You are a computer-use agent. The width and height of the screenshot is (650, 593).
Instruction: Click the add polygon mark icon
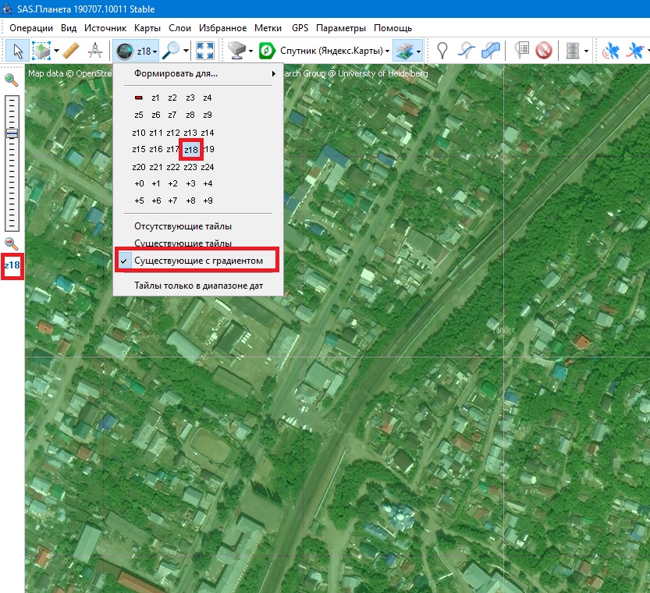click(x=492, y=51)
